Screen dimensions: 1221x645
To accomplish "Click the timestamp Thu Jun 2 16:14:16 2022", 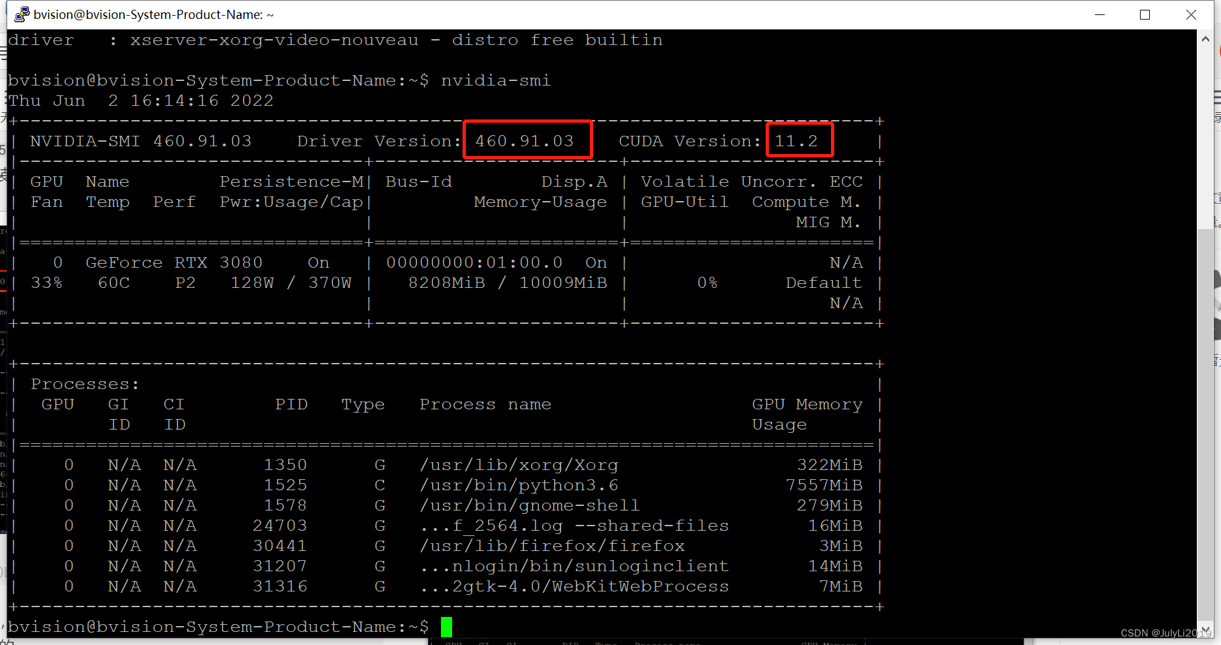I will [140, 101].
